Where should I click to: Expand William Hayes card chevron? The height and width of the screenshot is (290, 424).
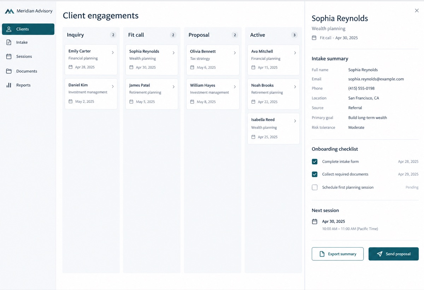click(x=235, y=87)
